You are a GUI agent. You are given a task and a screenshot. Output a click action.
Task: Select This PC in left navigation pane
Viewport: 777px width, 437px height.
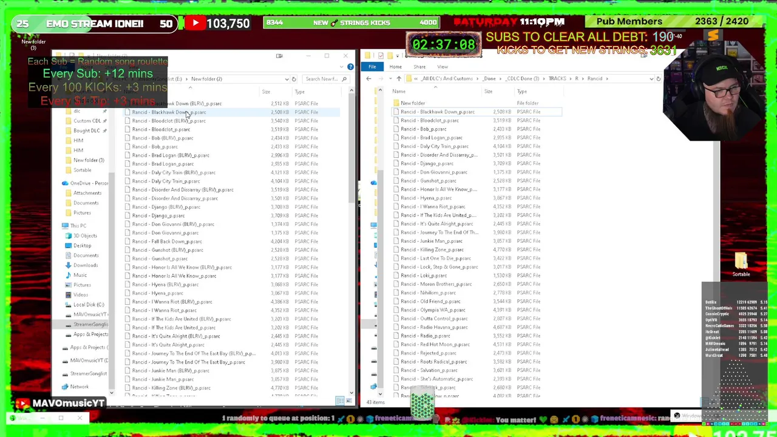coord(73,226)
